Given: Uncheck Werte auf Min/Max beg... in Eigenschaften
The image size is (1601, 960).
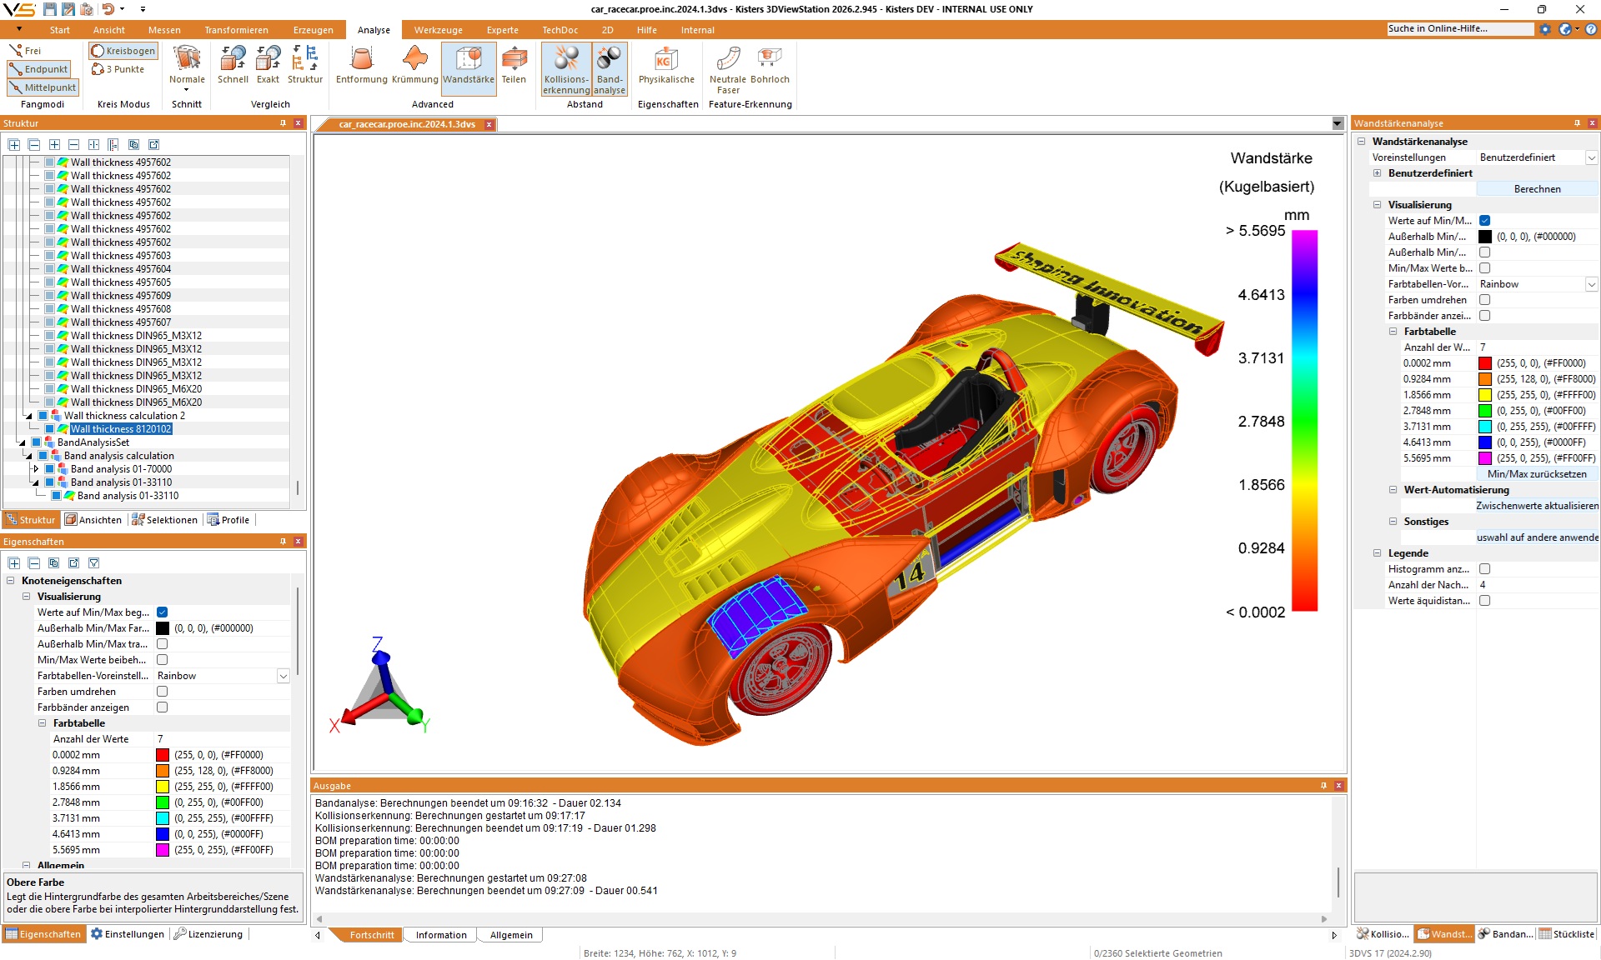Looking at the screenshot, I should coord(163,612).
